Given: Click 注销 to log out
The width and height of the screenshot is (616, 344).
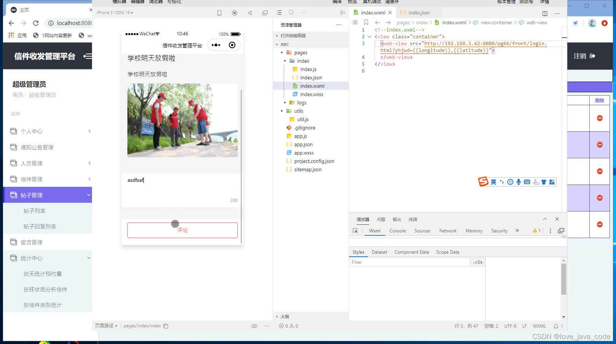Looking at the screenshot, I should 584,56.
